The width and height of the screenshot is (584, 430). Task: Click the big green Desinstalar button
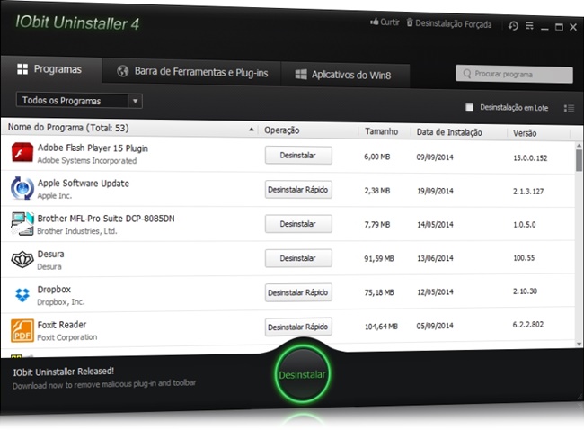pos(303,374)
